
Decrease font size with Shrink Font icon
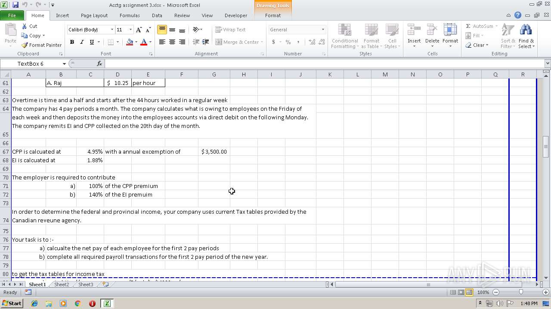pos(148,30)
